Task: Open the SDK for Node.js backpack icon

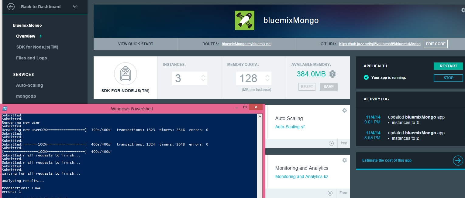Action: 125,74
